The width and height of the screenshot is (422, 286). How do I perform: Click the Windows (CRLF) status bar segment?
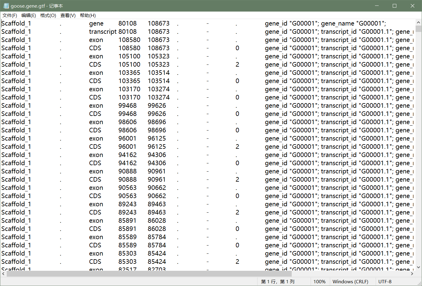tap(351, 281)
